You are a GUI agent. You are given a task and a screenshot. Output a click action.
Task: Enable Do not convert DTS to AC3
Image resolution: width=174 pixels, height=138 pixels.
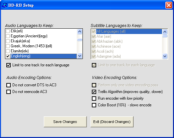pos(9,85)
